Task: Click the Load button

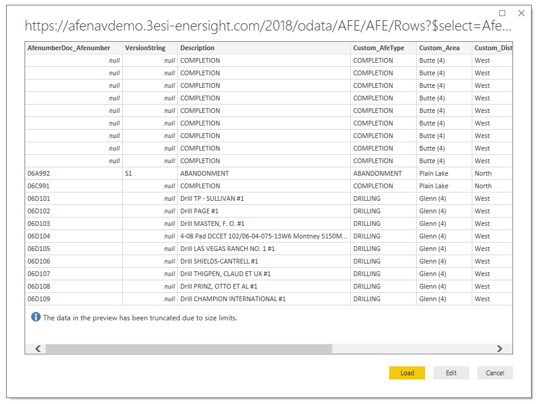Action: [407, 373]
